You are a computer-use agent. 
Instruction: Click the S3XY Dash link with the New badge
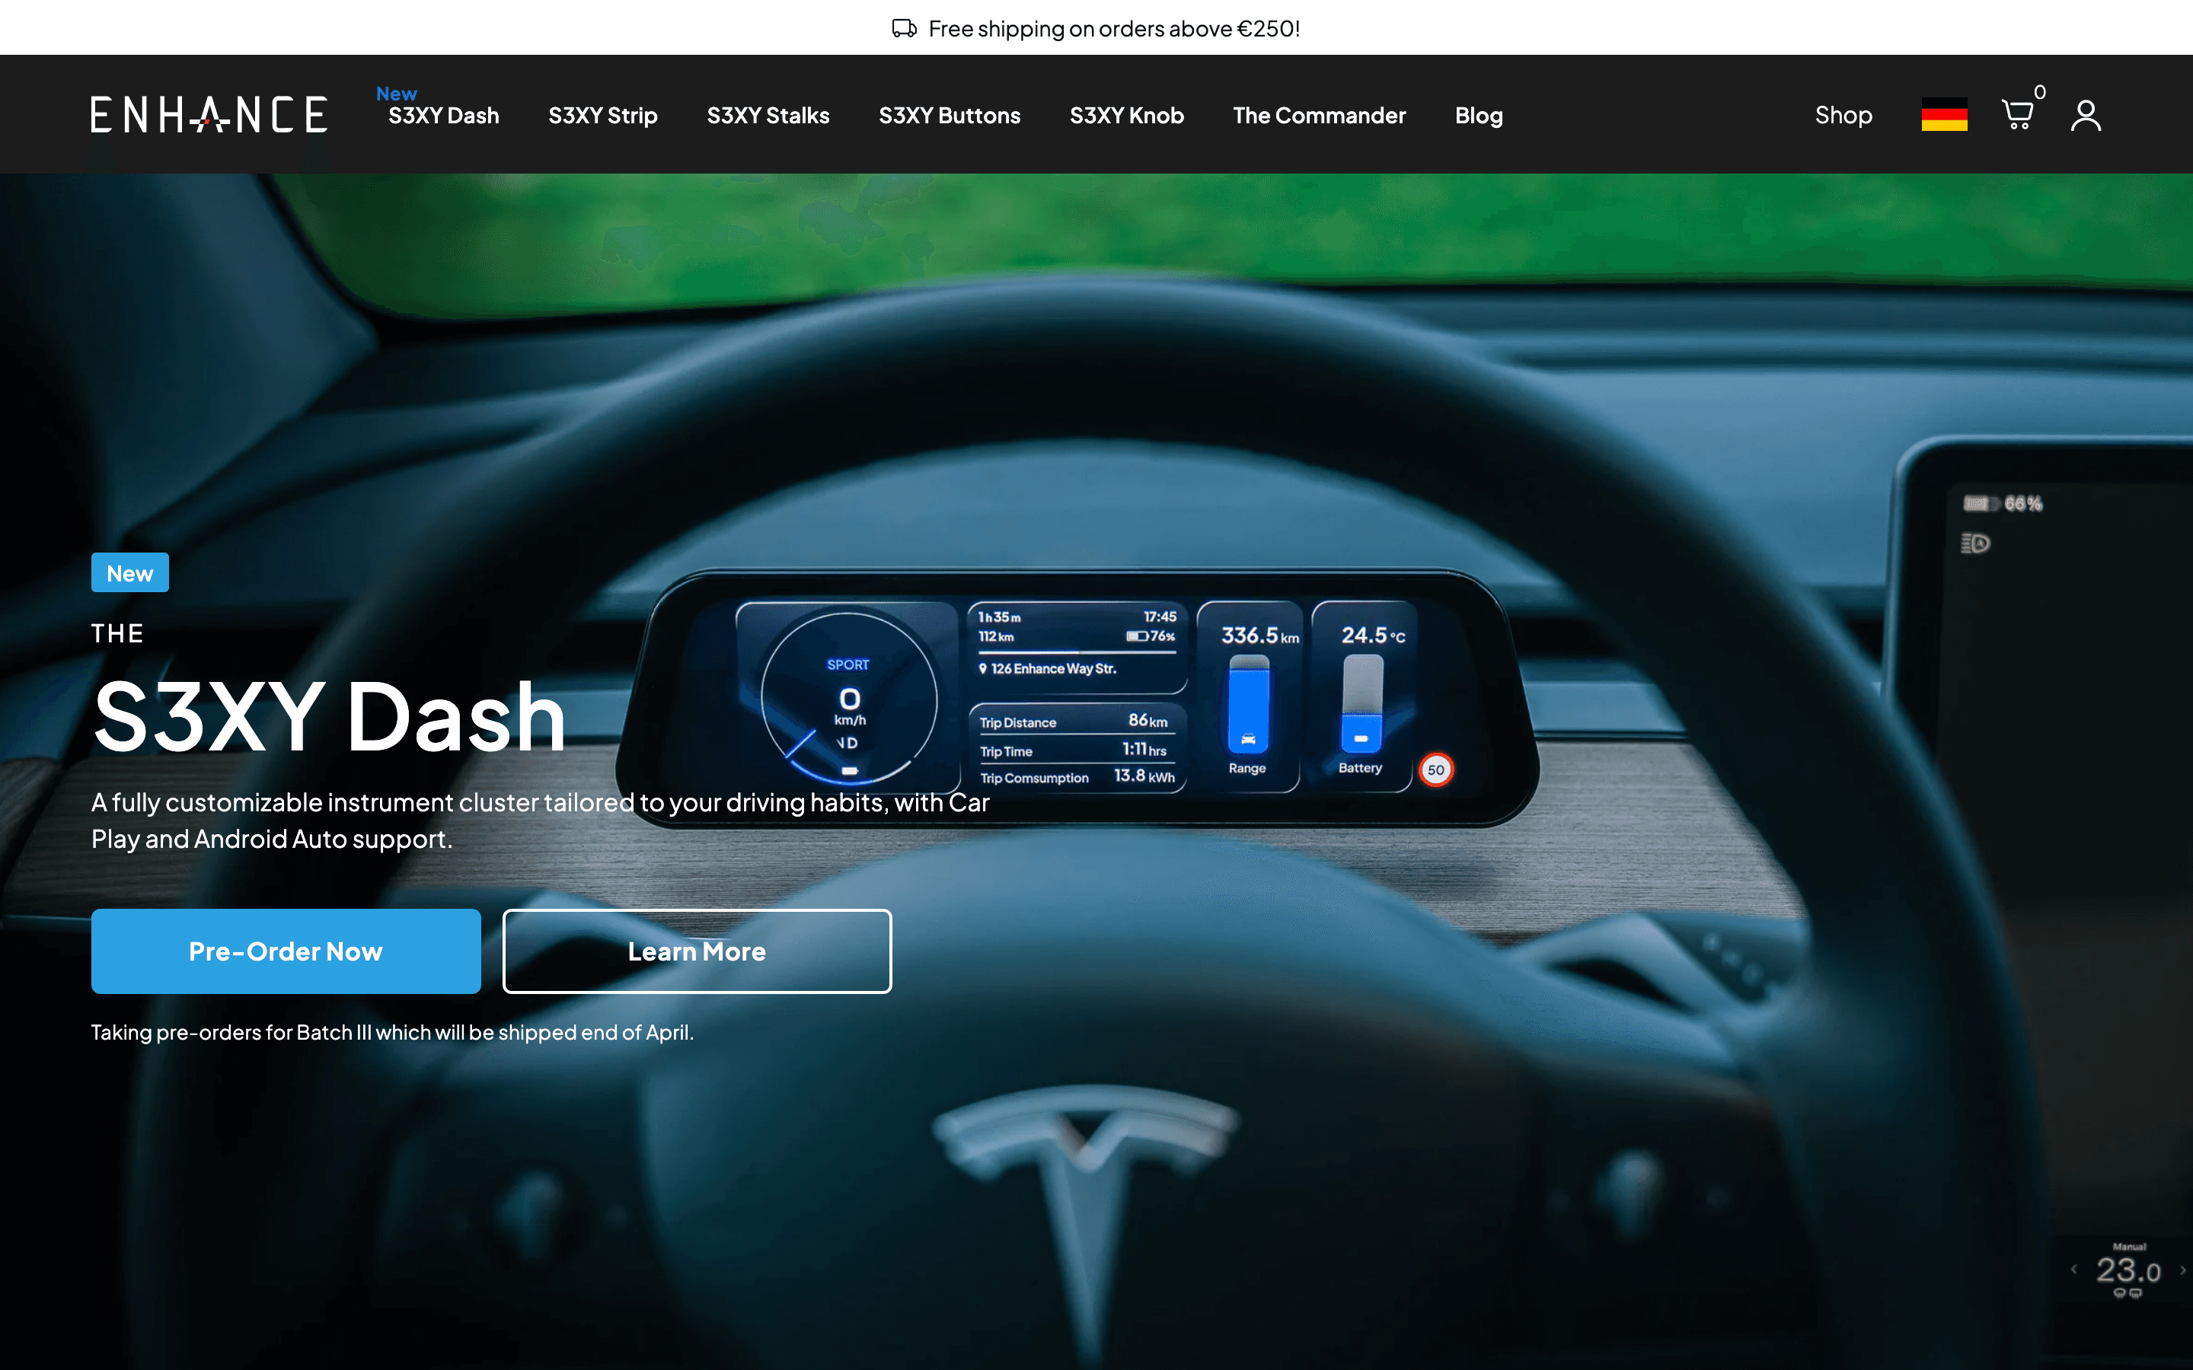[x=443, y=115]
